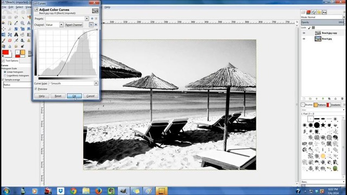
Task: Select the Blur/Sharpen droplet tool
Action: pyautogui.click(x=10, y=46)
